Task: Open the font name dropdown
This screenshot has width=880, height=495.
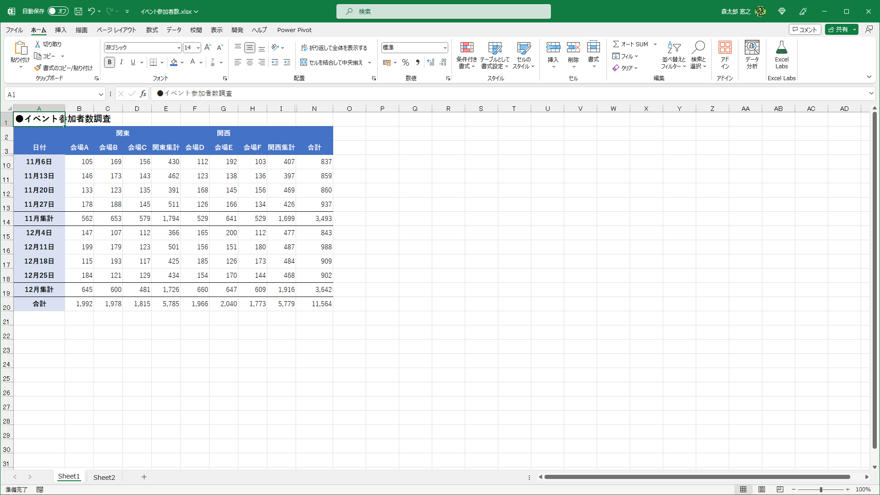Action: tap(178, 48)
